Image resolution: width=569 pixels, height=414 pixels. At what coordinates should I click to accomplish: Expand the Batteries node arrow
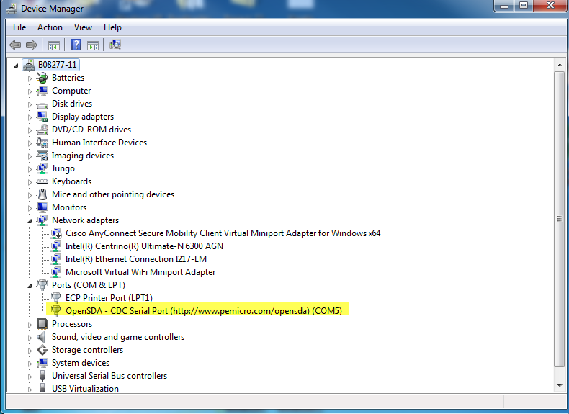click(x=30, y=78)
